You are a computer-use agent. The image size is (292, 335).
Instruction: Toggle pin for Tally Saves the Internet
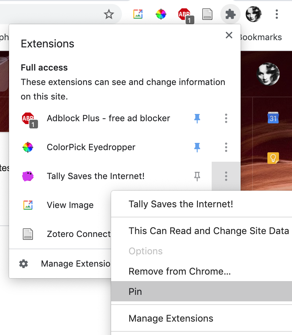coord(197,176)
